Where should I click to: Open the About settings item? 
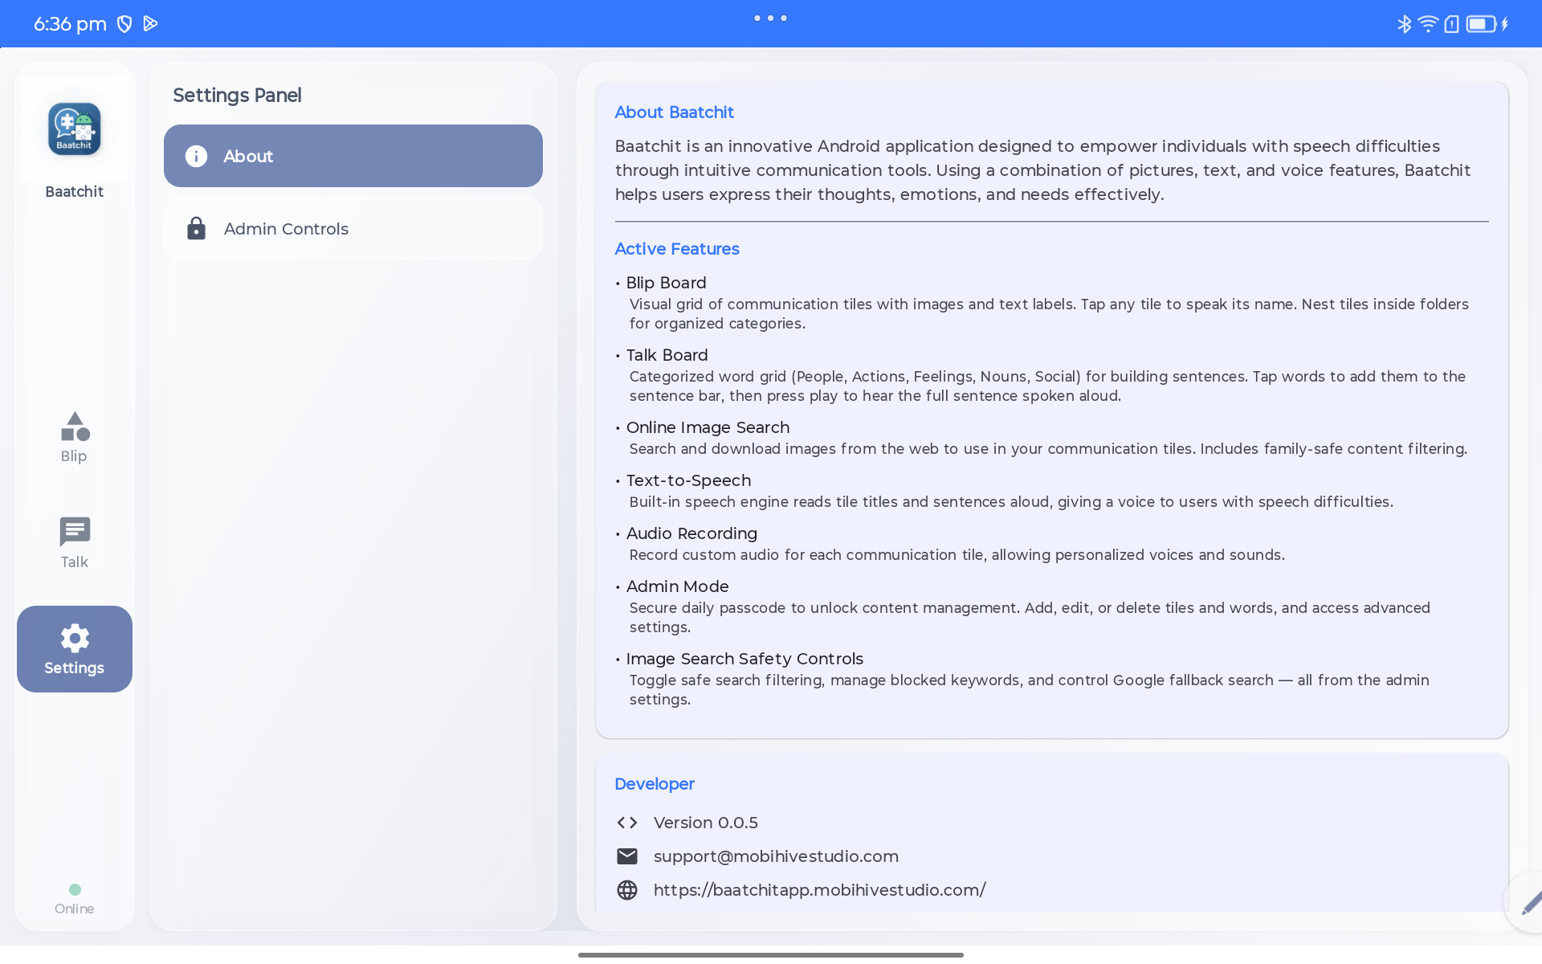click(353, 156)
